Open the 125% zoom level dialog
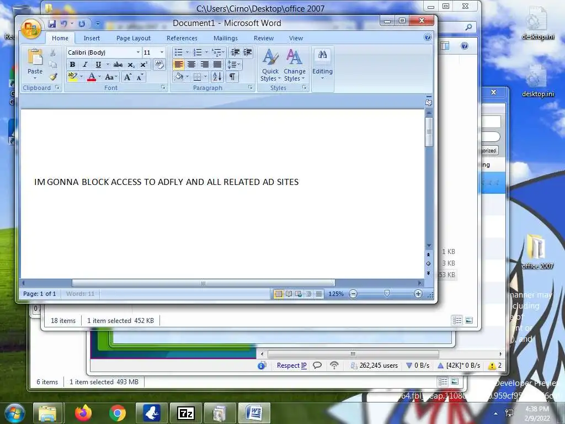The width and height of the screenshot is (565, 424). click(x=336, y=294)
